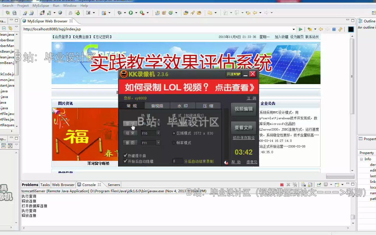Select the 水印 tab in KK recorder

tap(183, 106)
